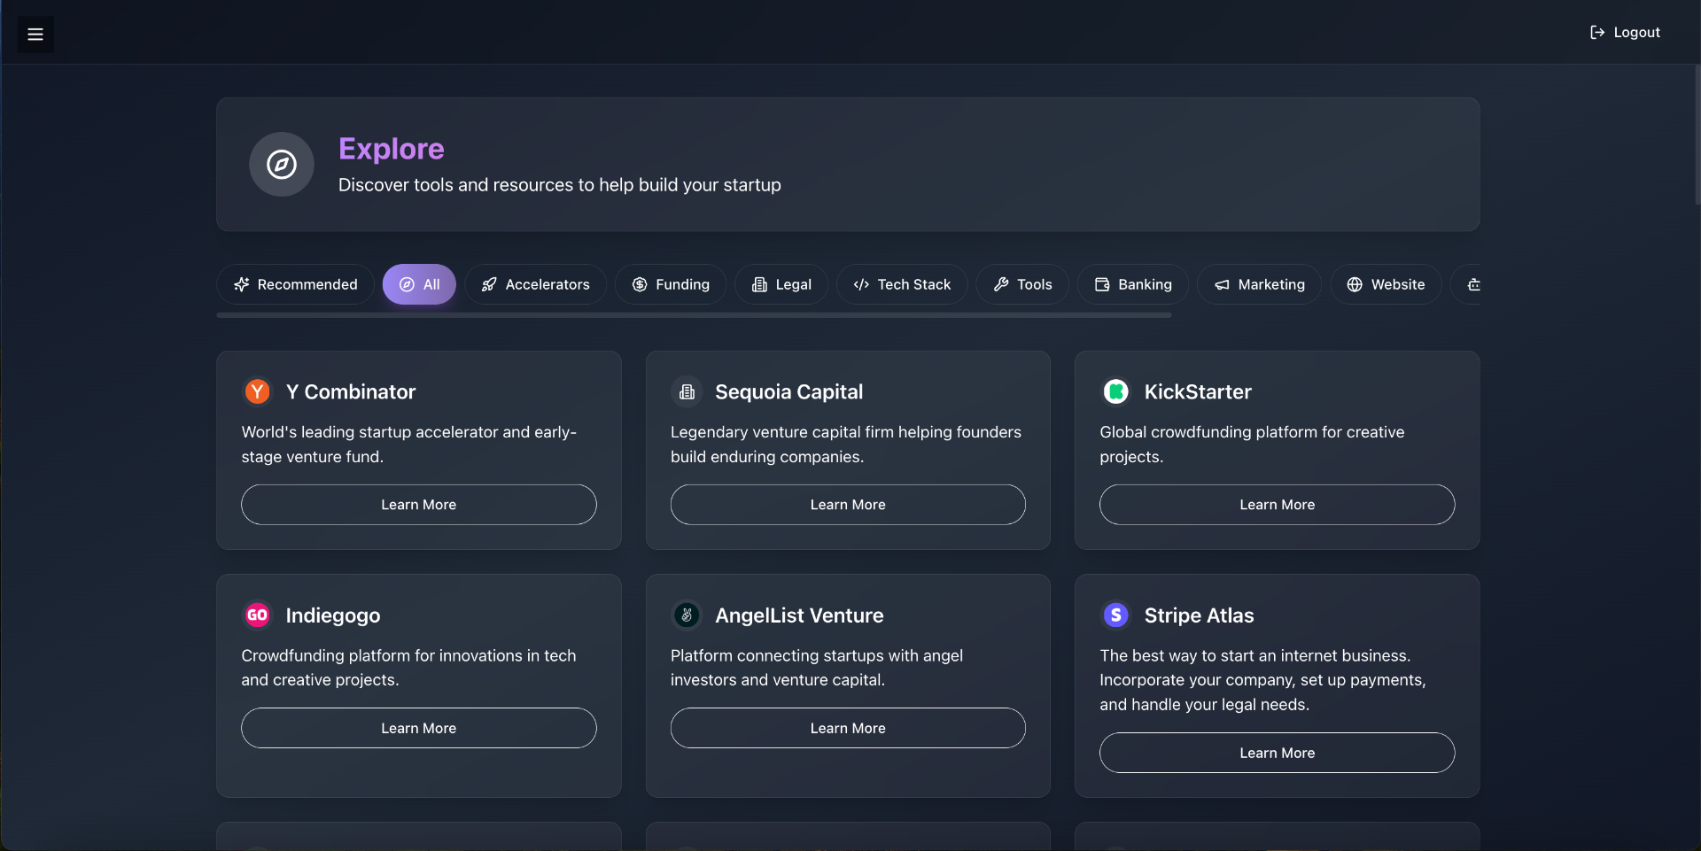Click the rocket icon on Accelerators filter
The width and height of the screenshot is (1701, 851).
(489, 284)
